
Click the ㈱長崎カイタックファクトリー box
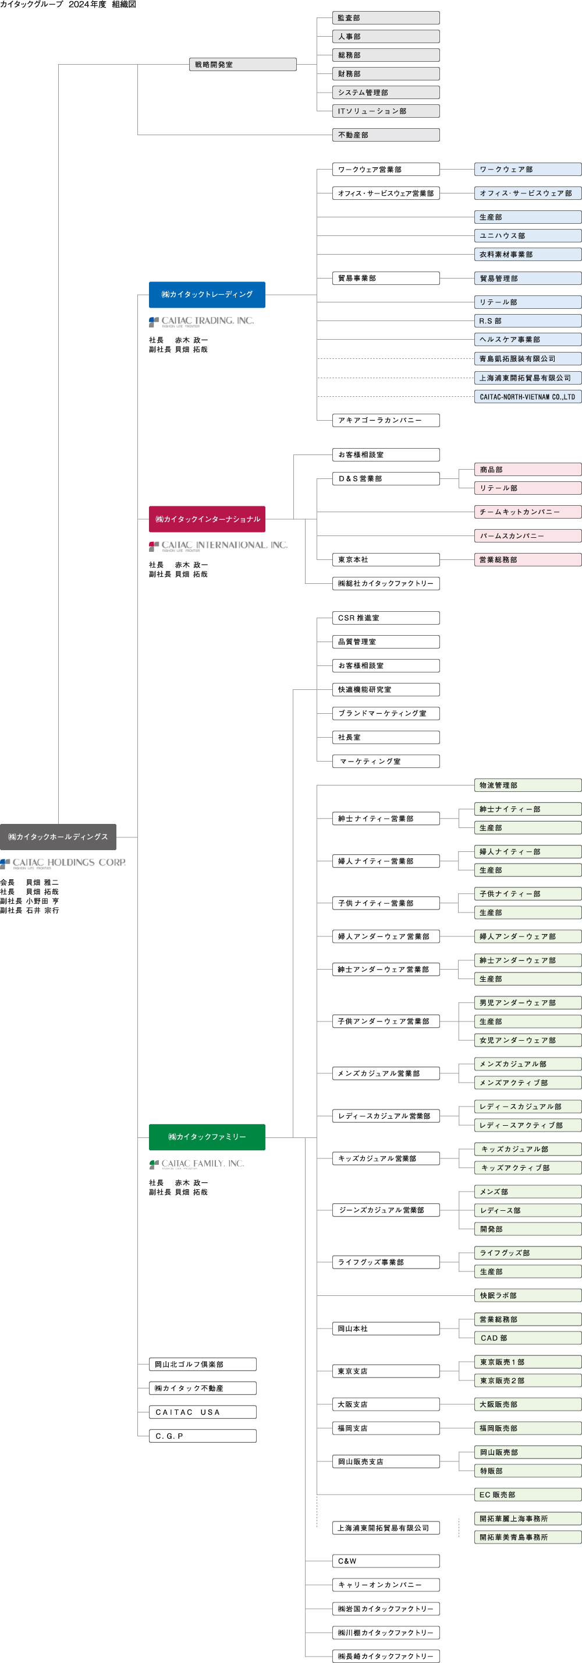tap(386, 1656)
